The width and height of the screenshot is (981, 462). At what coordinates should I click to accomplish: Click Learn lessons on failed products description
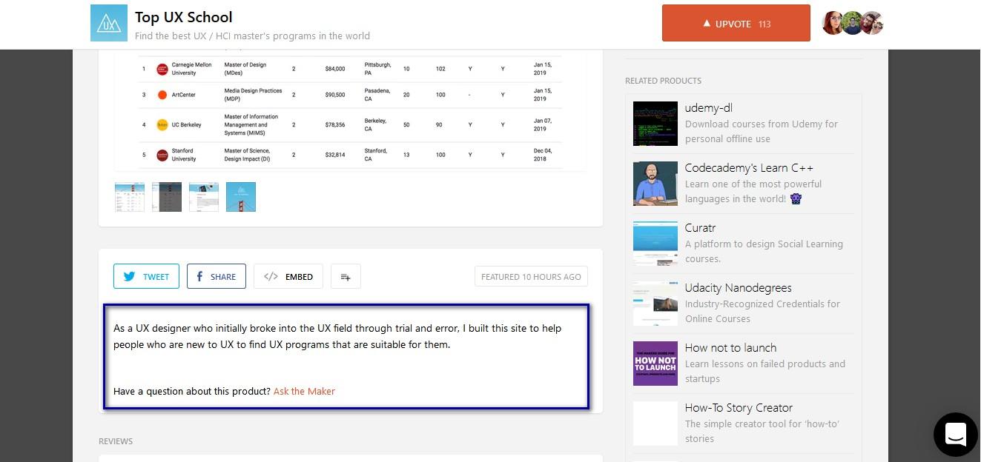(x=765, y=371)
